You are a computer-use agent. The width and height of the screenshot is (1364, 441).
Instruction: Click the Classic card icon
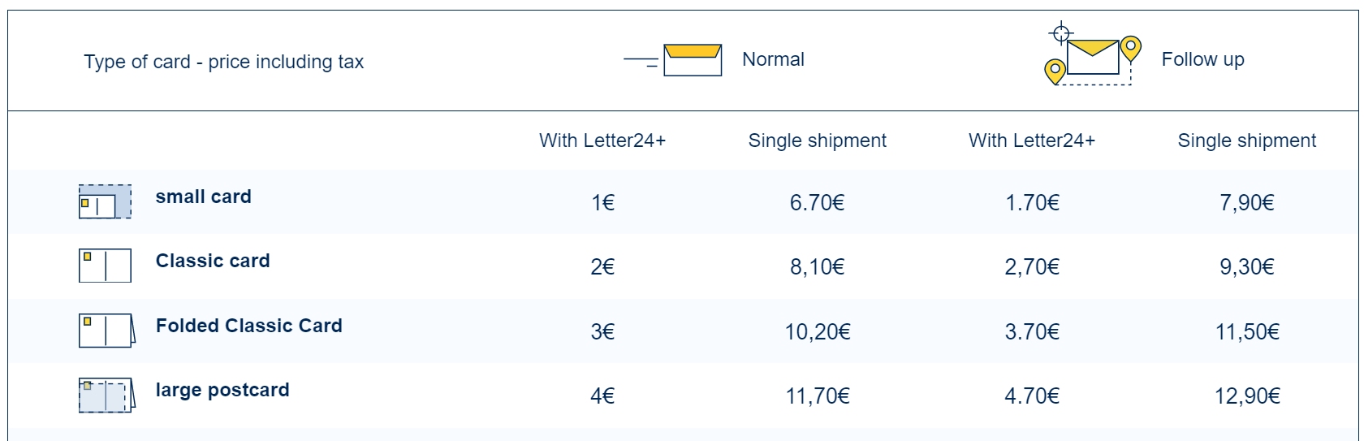(x=105, y=266)
